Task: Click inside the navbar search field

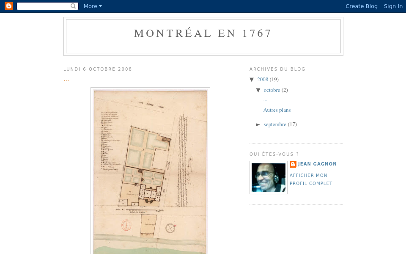Action: tap(47, 6)
